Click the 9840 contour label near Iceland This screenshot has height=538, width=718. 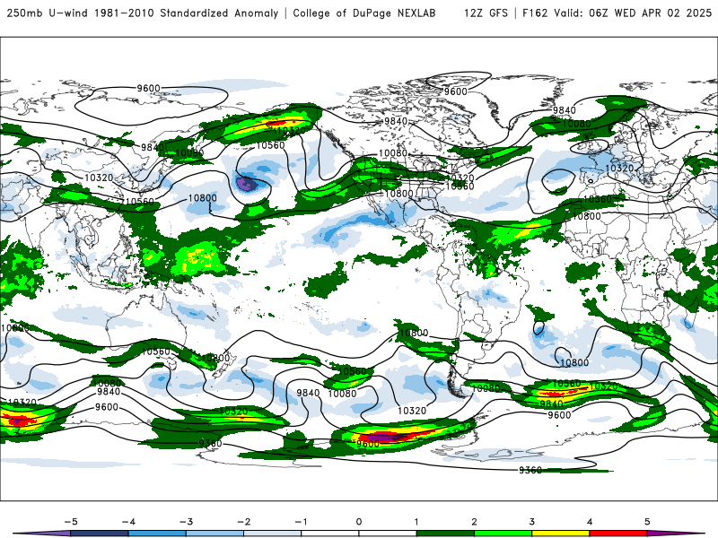click(565, 109)
